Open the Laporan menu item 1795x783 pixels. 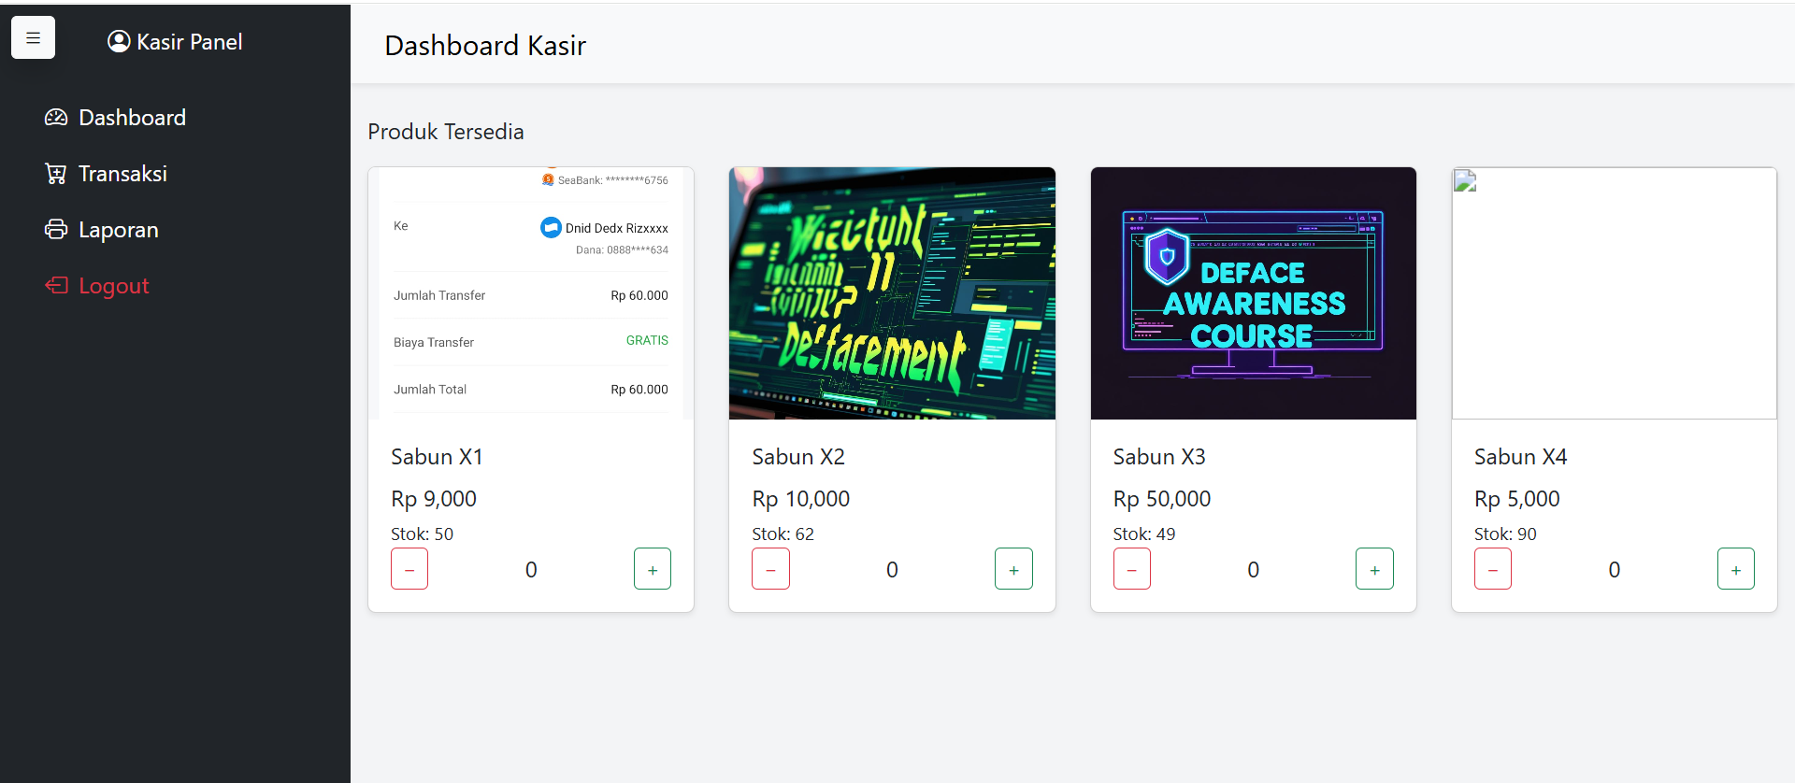click(119, 230)
